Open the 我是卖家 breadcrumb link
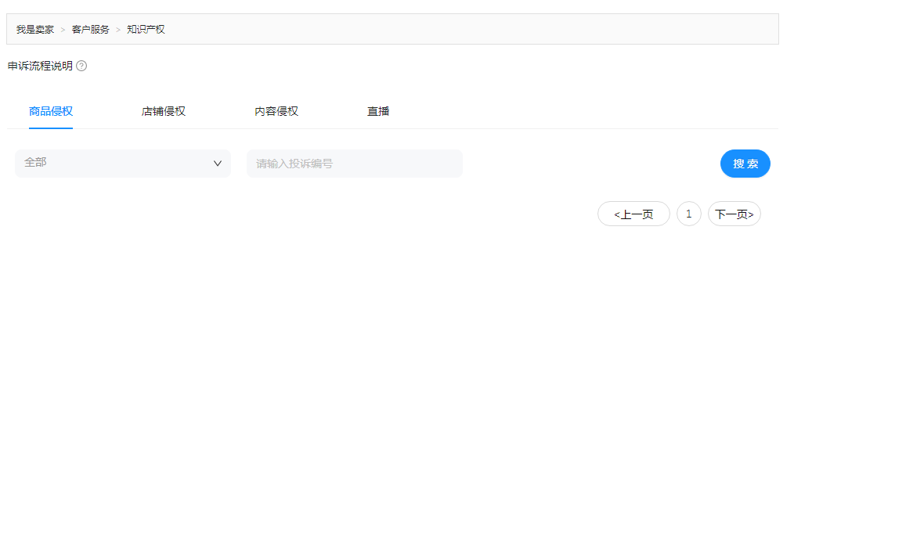 pos(34,30)
